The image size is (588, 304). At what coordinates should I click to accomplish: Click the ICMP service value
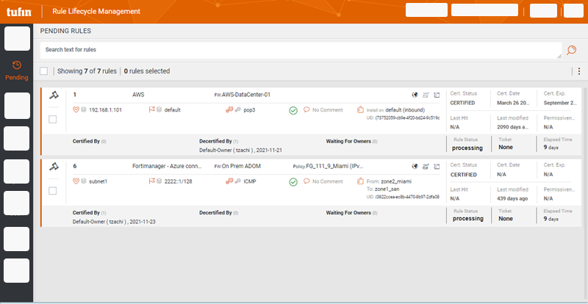250,181
